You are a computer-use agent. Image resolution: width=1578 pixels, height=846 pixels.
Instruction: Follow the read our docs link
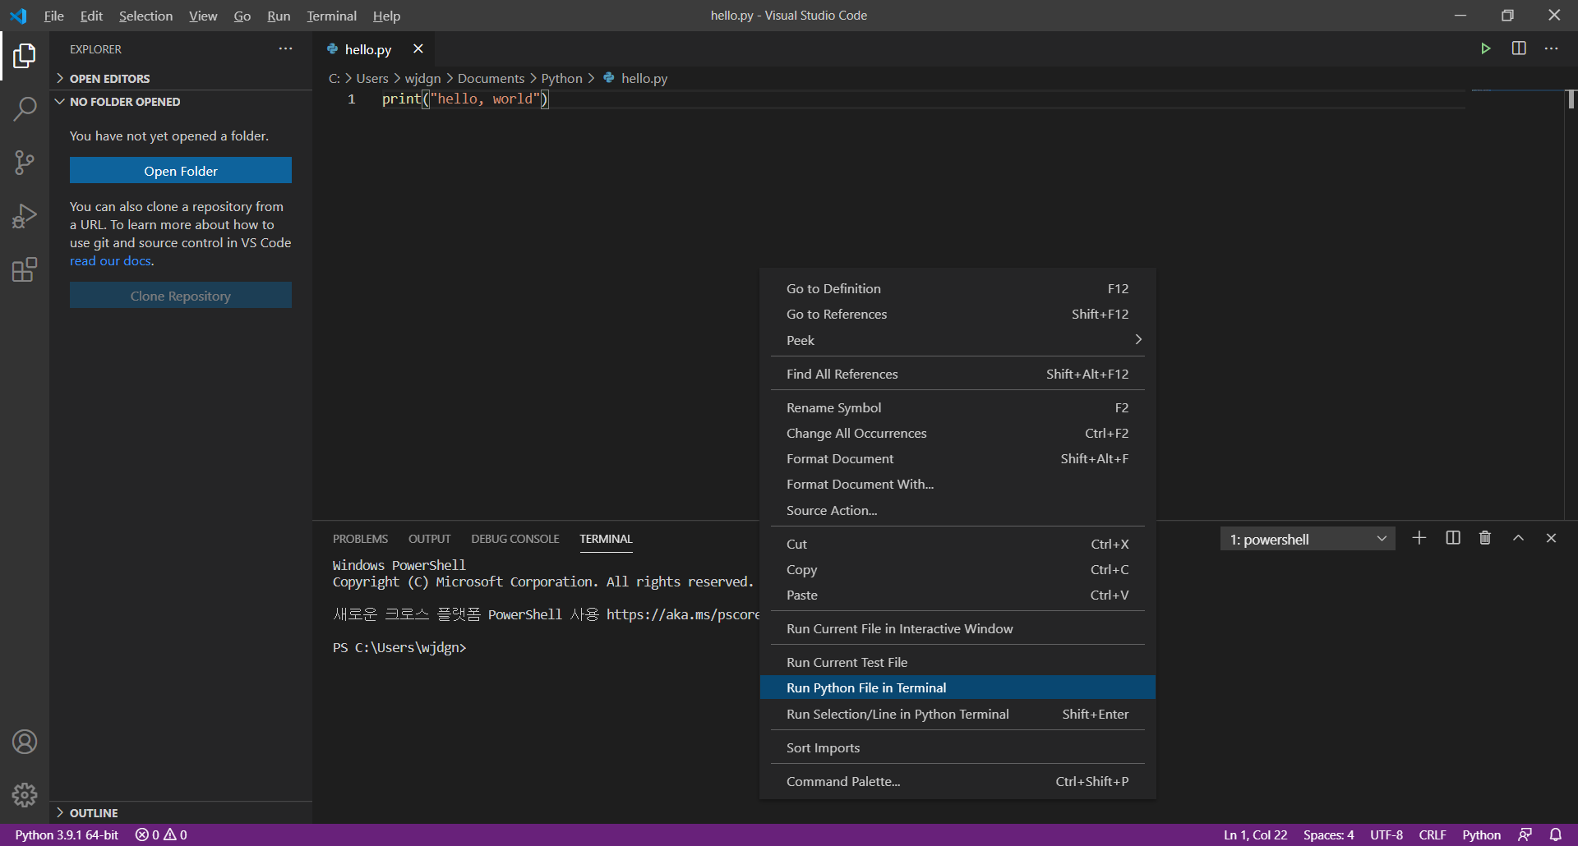[110, 260]
